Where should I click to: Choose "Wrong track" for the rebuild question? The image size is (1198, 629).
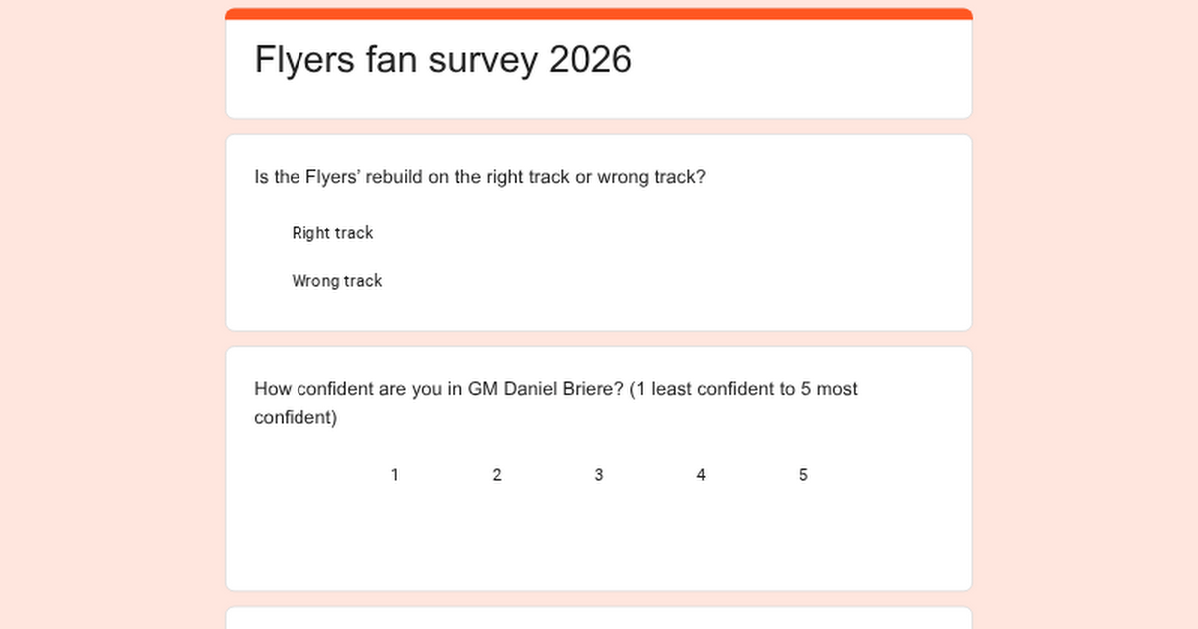(336, 281)
